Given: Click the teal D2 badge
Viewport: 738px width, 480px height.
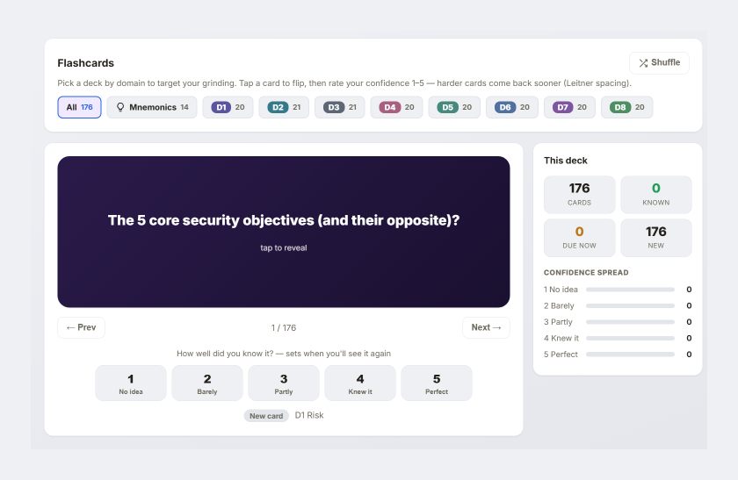Looking at the screenshot, I should (278, 107).
